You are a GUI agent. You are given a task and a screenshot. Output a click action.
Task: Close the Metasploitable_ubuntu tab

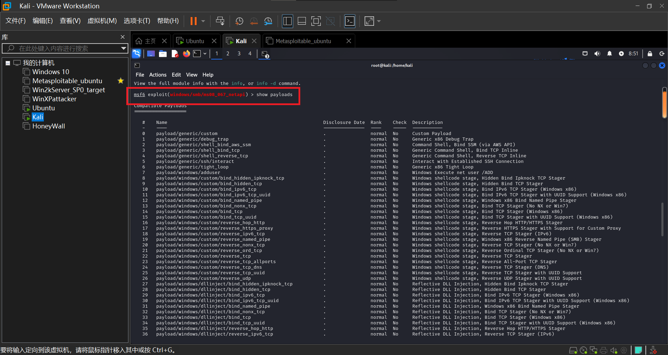coord(349,41)
